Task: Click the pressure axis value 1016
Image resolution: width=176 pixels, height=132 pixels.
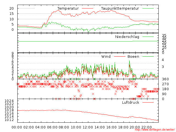Action: [x=9, y=113]
